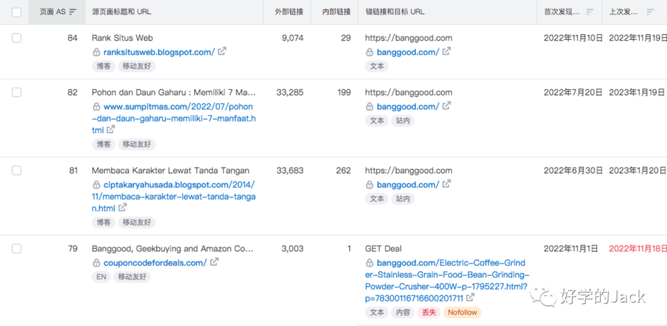This screenshot has width=667, height=326.
Task: Open banggood.com Electric-Coffee-Grinder target link
Action: (x=448, y=280)
